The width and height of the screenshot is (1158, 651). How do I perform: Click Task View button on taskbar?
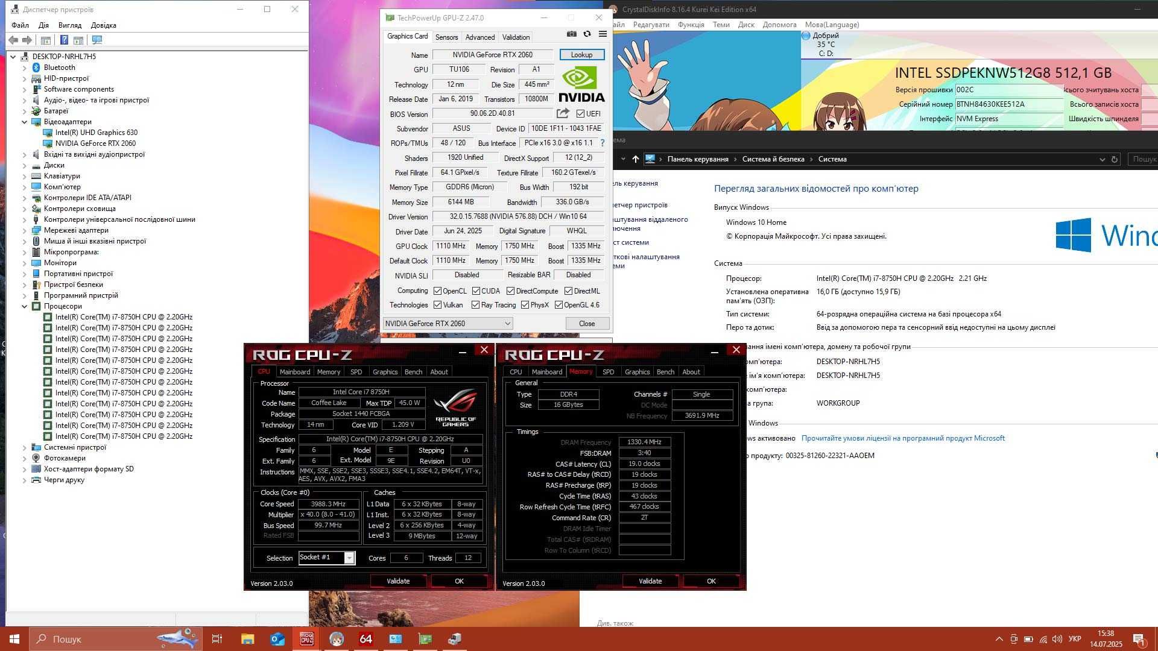217,639
